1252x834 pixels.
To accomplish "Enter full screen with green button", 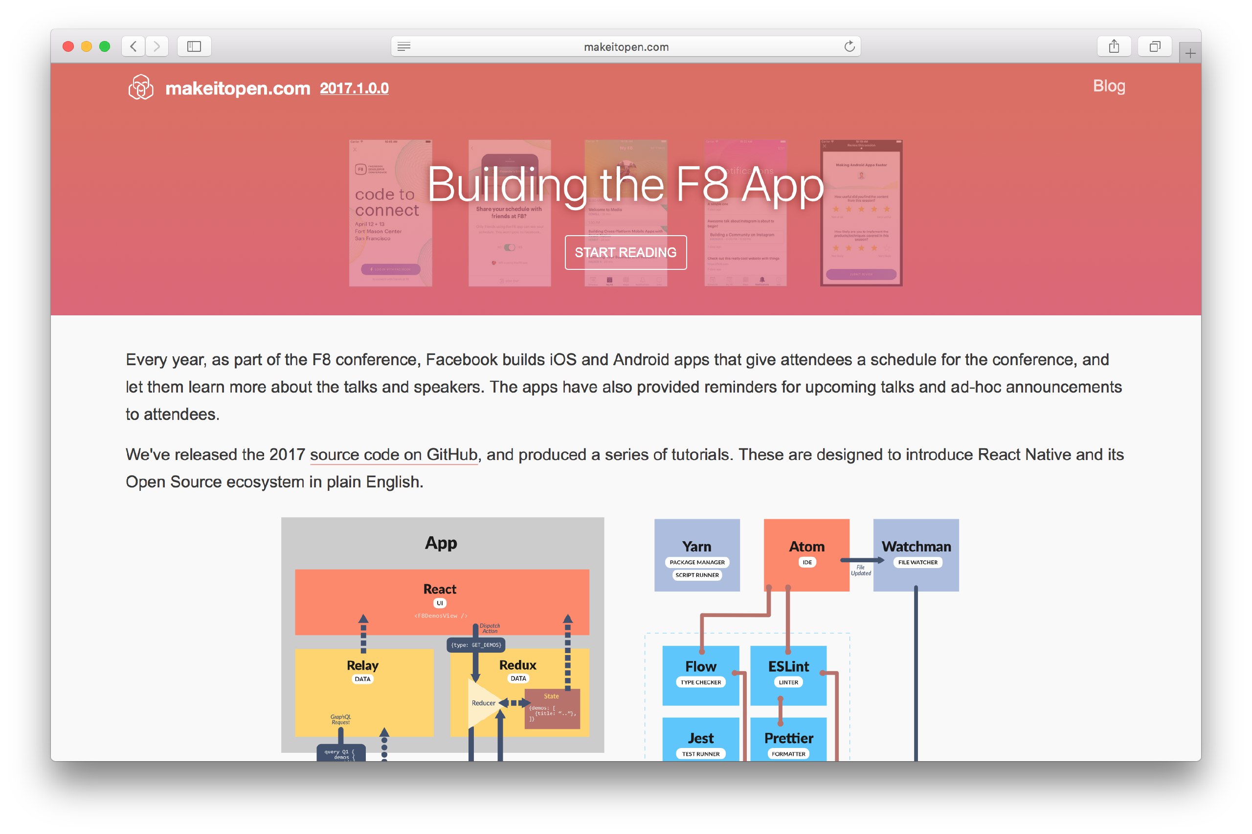I will 105,46.
